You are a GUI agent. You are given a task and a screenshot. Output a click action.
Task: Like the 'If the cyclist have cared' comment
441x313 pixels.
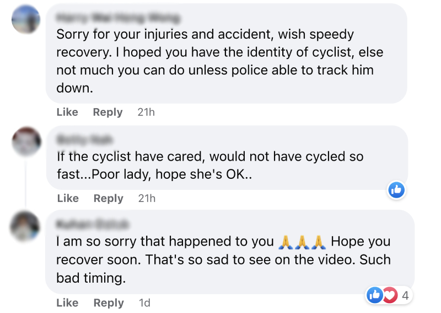point(67,198)
